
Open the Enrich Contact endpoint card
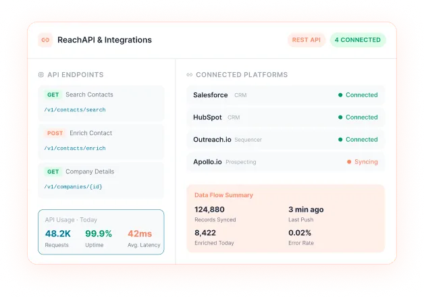(x=101, y=142)
